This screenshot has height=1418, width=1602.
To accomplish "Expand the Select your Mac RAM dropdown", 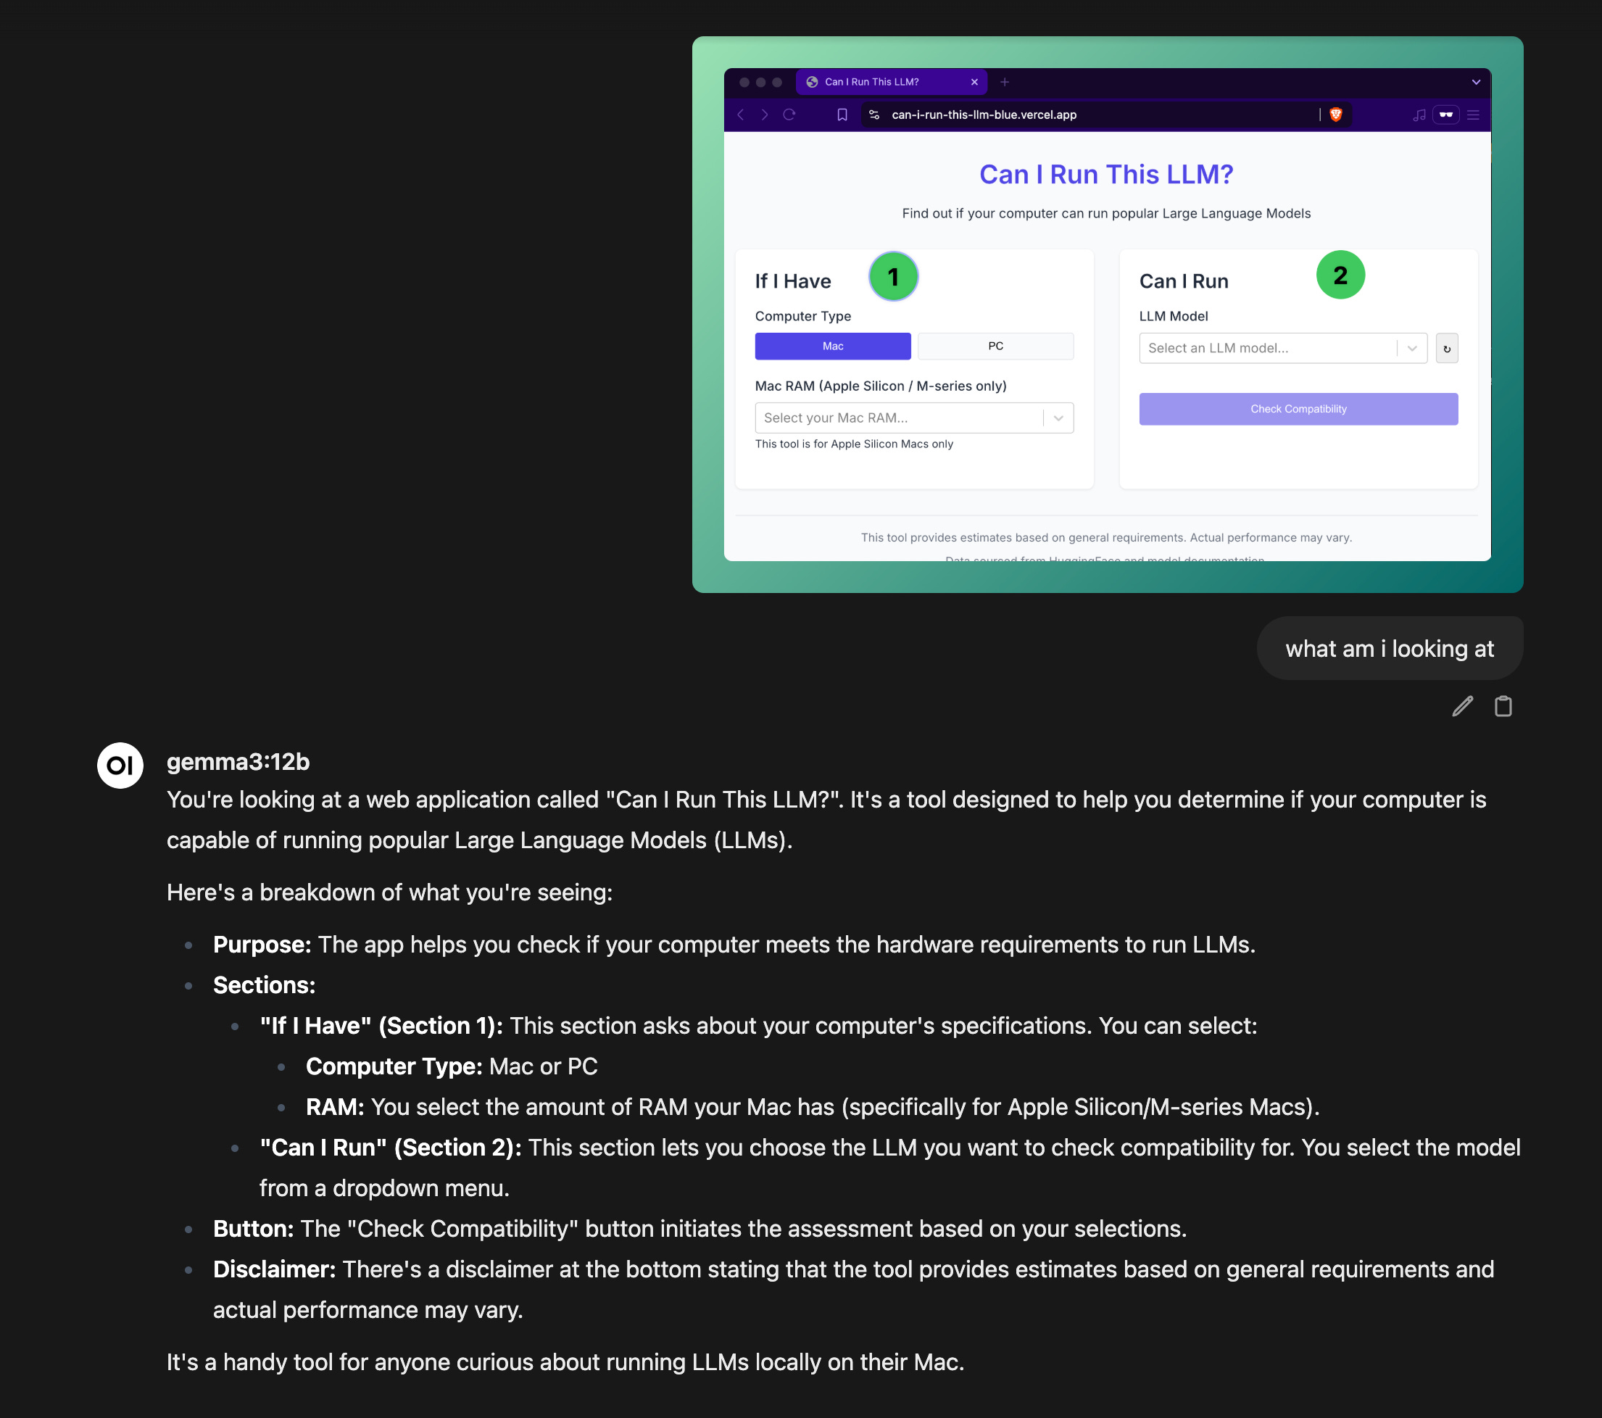I will pyautogui.click(x=914, y=418).
